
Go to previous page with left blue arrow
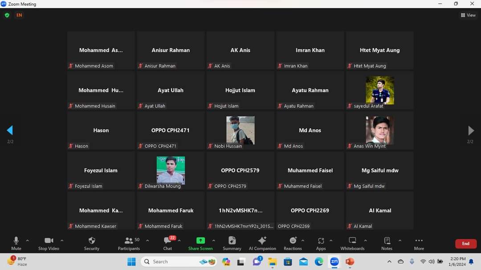(x=10, y=130)
